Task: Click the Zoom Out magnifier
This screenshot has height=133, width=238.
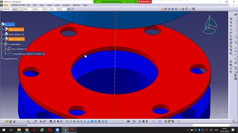Action: coord(85,122)
